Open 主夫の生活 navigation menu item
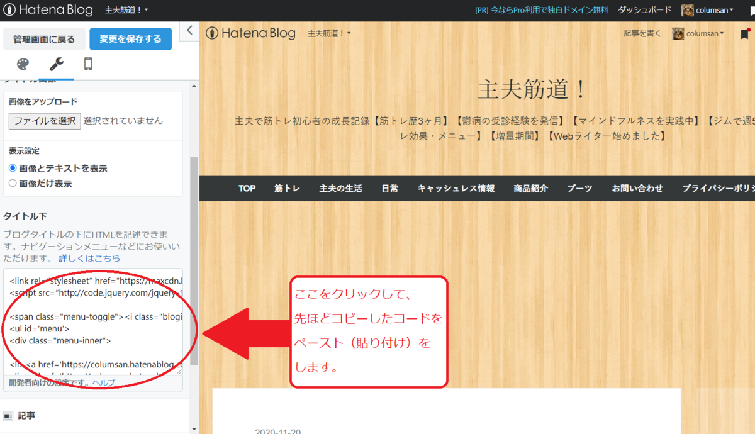This screenshot has width=755, height=434. [x=341, y=189]
